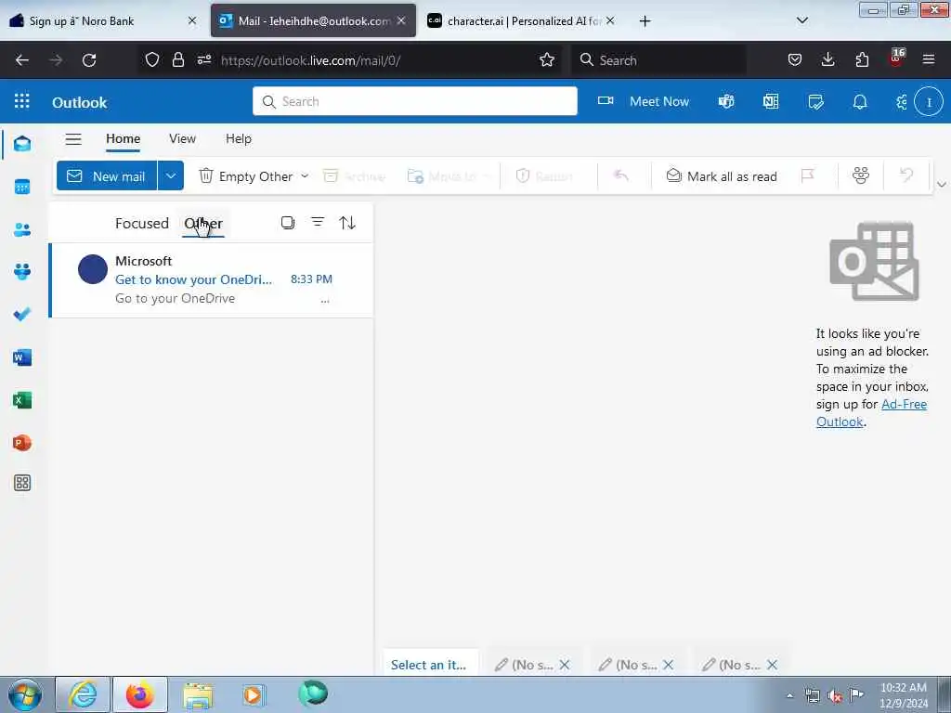Open the Pocket save icon

[x=795, y=59]
